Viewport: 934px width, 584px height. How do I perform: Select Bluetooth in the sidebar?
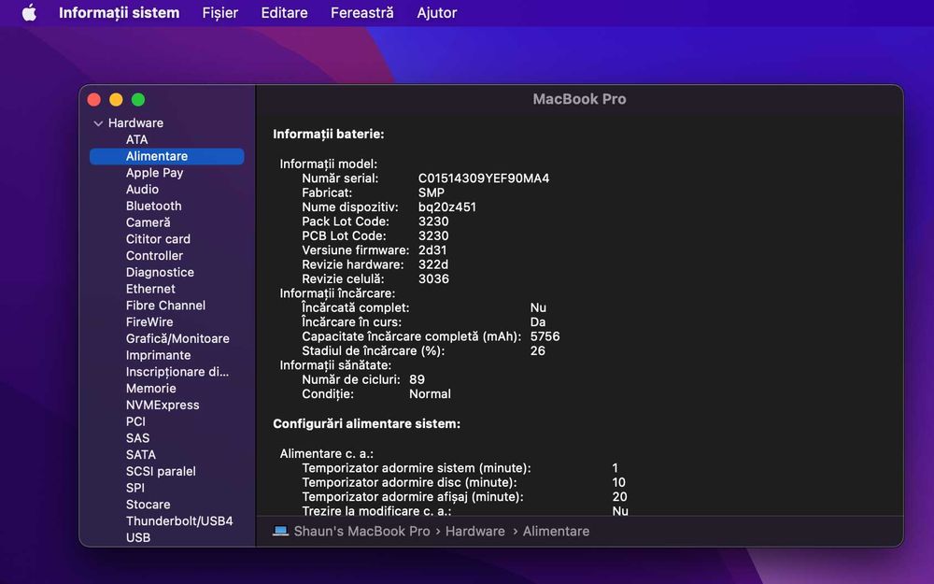point(154,206)
